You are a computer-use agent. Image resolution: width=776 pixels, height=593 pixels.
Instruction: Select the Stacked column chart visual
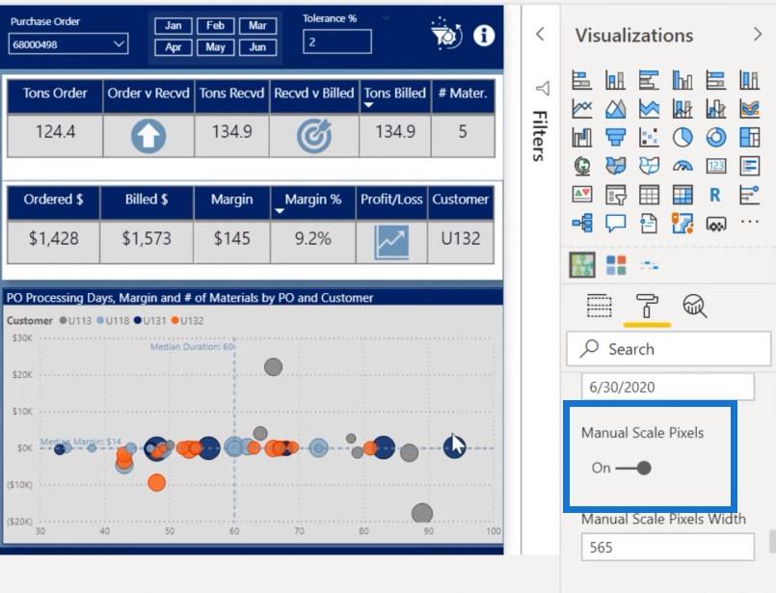[615, 80]
